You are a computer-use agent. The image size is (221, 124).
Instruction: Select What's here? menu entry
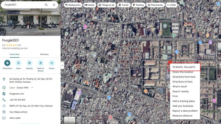(x=180, y=87)
